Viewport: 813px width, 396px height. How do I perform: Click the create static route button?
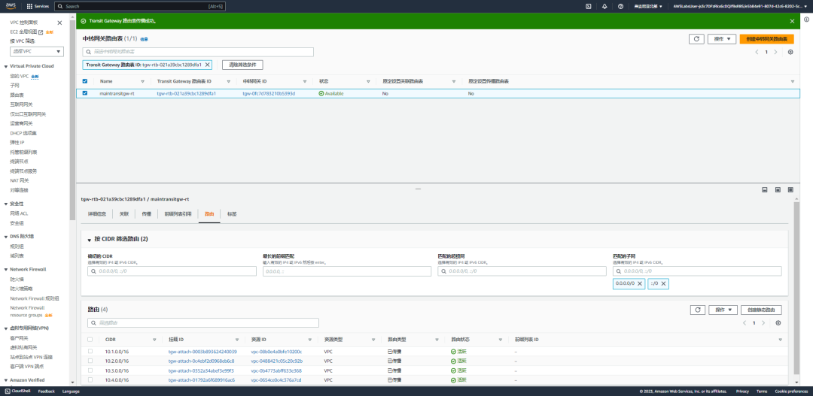(x=761, y=310)
